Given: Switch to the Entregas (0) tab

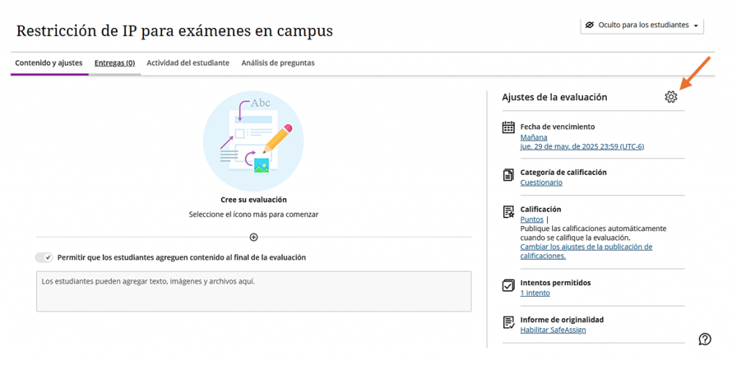Looking at the screenshot, I should (114, 63).
